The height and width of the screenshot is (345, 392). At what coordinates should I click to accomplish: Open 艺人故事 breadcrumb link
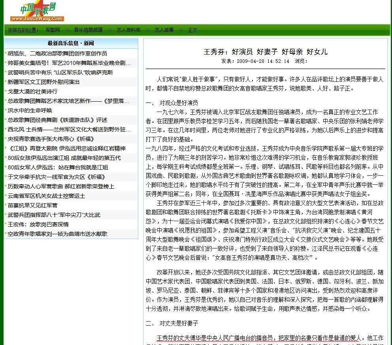coord(164,30)
